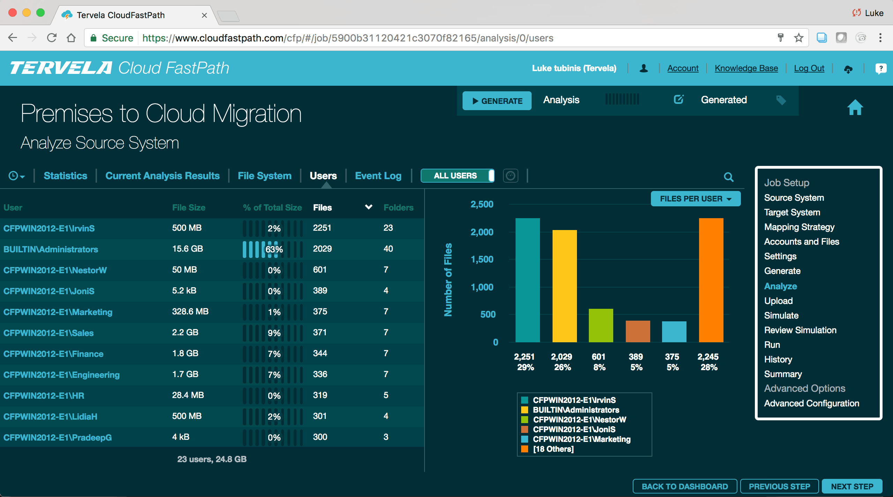Image resolution: width=893 pixels, height=497 pixels.
Task: Change sort using the Files column chevron
Action: [368, 207]
